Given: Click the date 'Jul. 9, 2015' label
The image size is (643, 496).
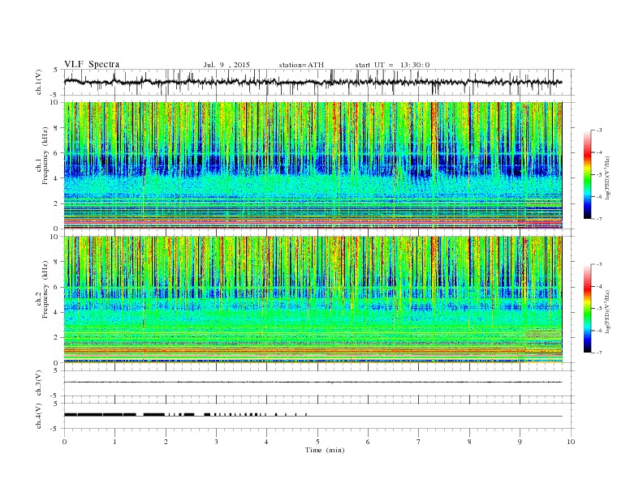Looking at the screenshot, I should 227,65.
